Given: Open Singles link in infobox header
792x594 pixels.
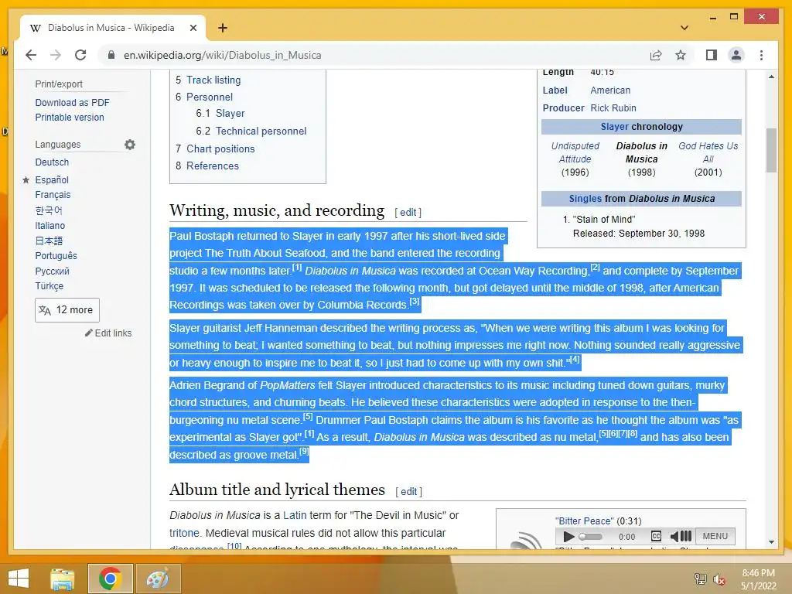Looking at the screenshot, I should click(x=585, y=199).
